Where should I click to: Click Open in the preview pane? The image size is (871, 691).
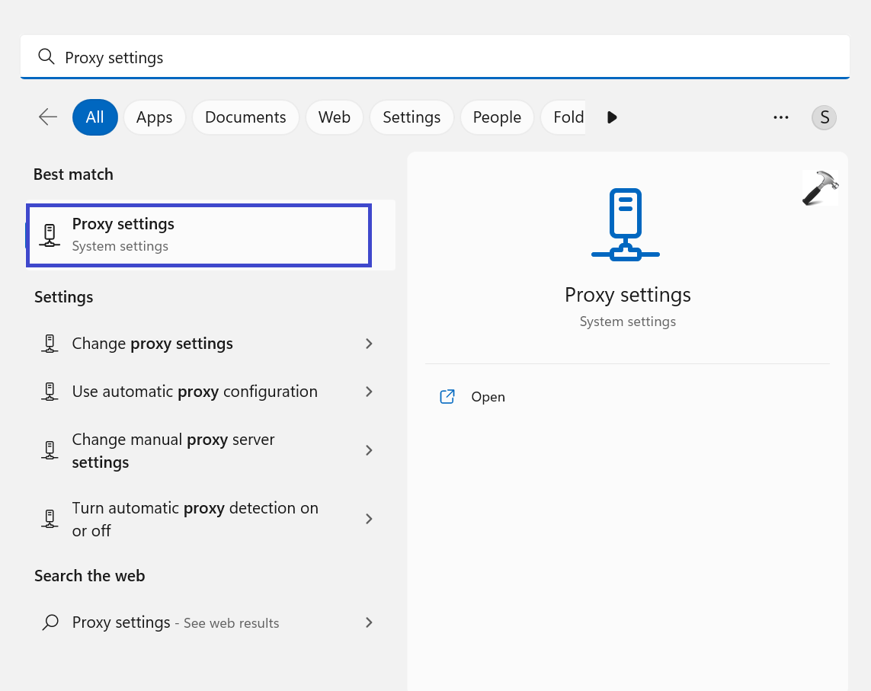point(488,397)
